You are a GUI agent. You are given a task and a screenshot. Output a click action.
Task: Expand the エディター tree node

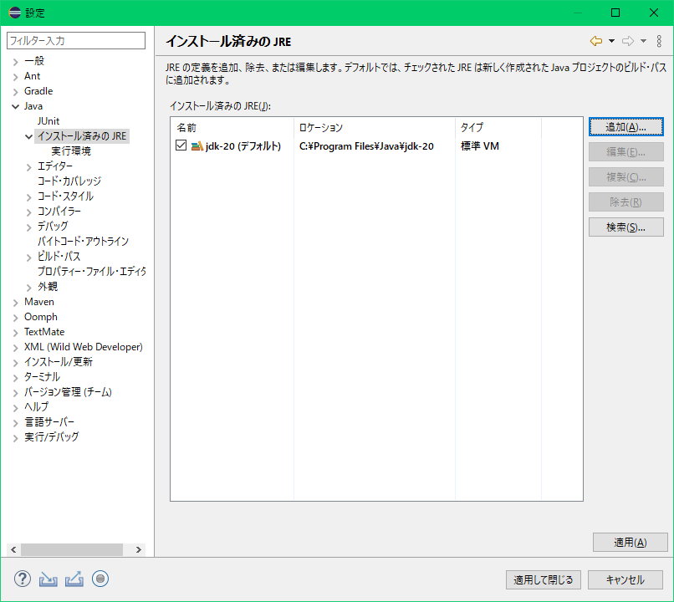pyautogui.click(x=28, y=167)
